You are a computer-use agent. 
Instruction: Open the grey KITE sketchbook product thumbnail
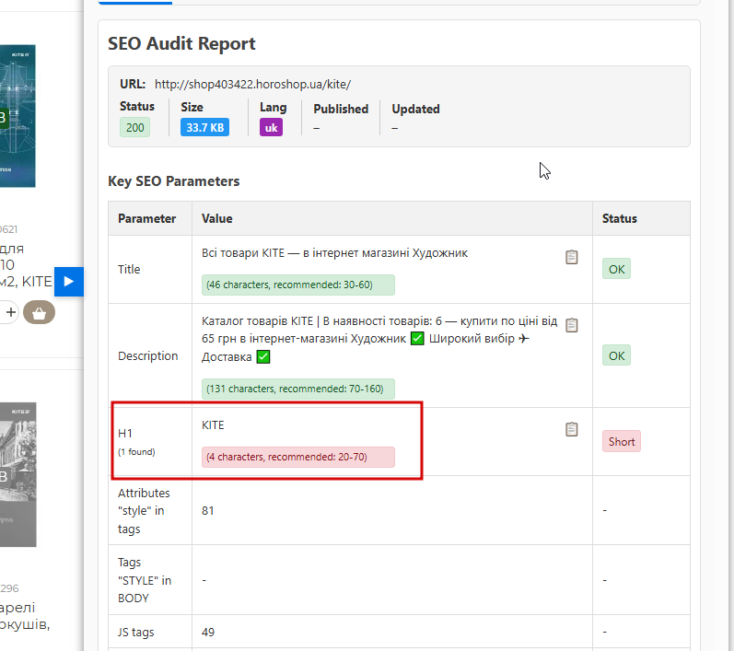pyautogui.click(x=17, y=474)
